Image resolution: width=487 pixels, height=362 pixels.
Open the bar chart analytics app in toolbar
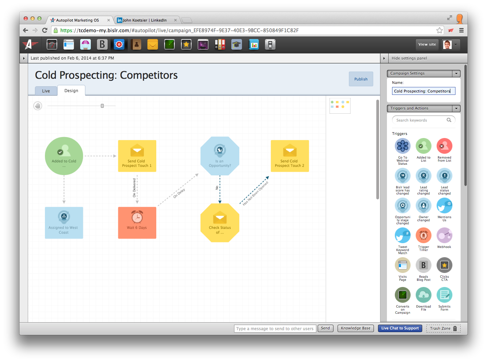[x=254, y=45]
